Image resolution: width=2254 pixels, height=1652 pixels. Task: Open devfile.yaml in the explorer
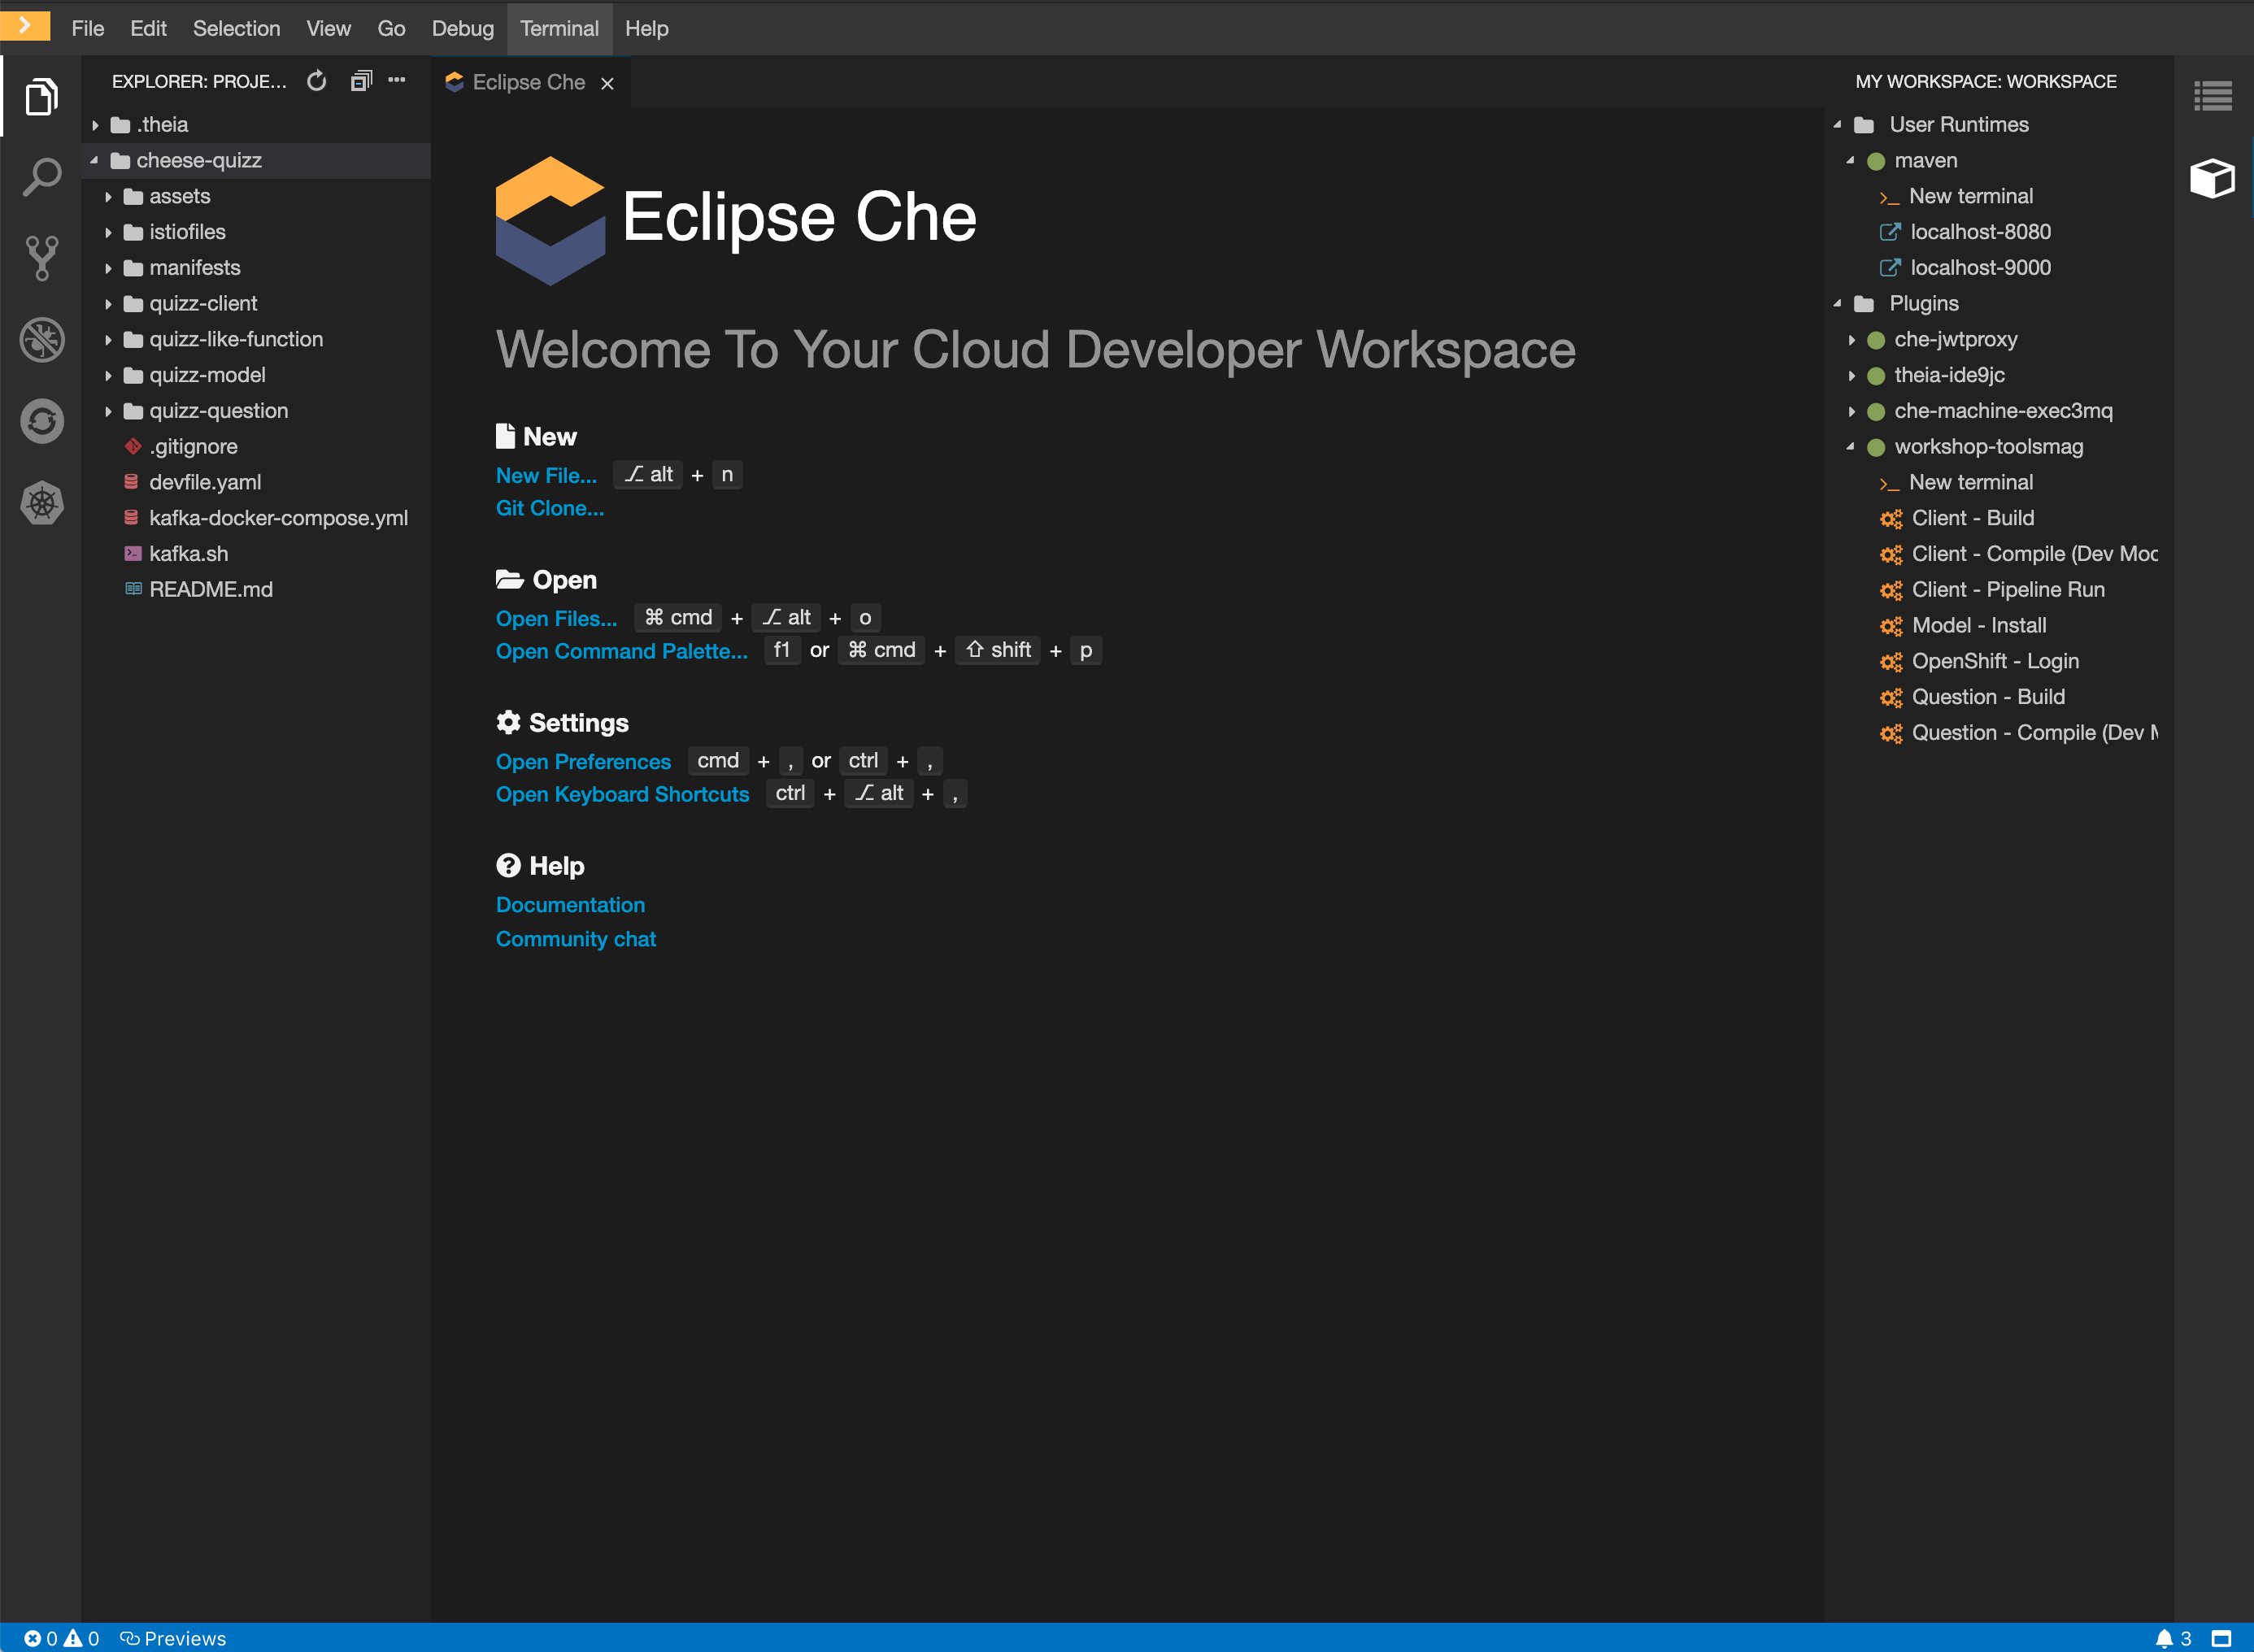[x=205, y=482]
